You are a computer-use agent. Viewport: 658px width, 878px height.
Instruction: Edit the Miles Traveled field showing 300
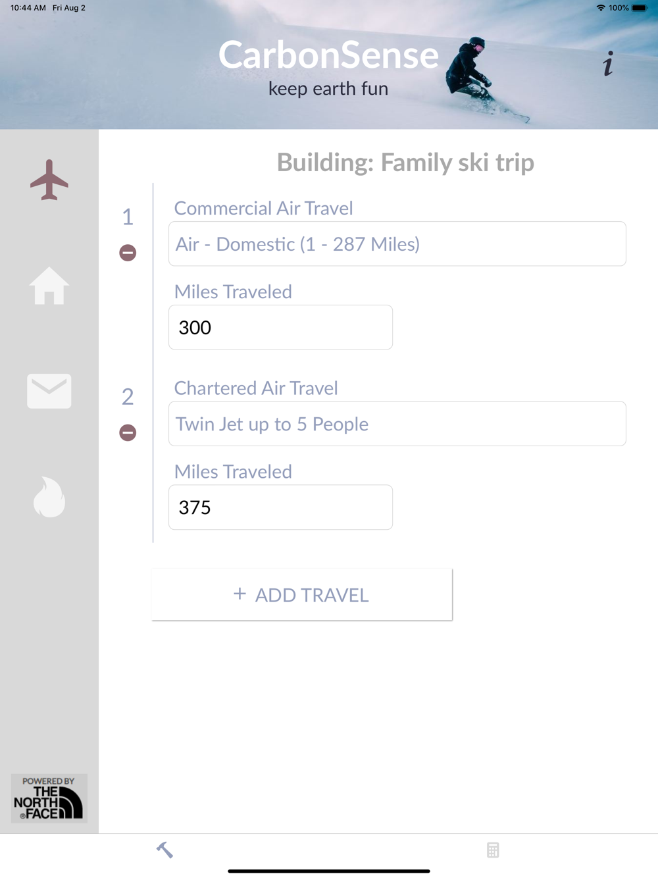click(x=280, y=327)
